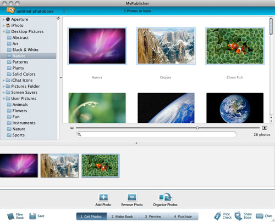Save the photobook with Save icon

coord(32,216)
